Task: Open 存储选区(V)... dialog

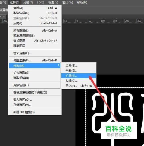Action: [35, 105]
